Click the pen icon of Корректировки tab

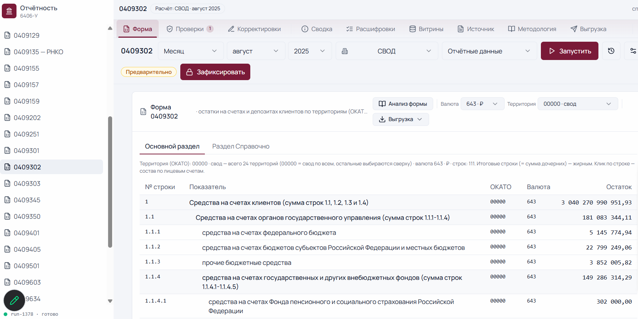tap(231, 29)
